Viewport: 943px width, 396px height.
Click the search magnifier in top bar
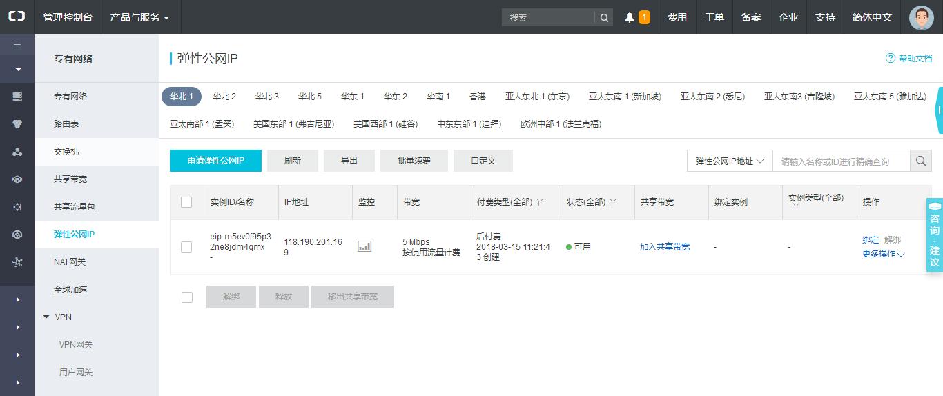[x=604, y=17]
